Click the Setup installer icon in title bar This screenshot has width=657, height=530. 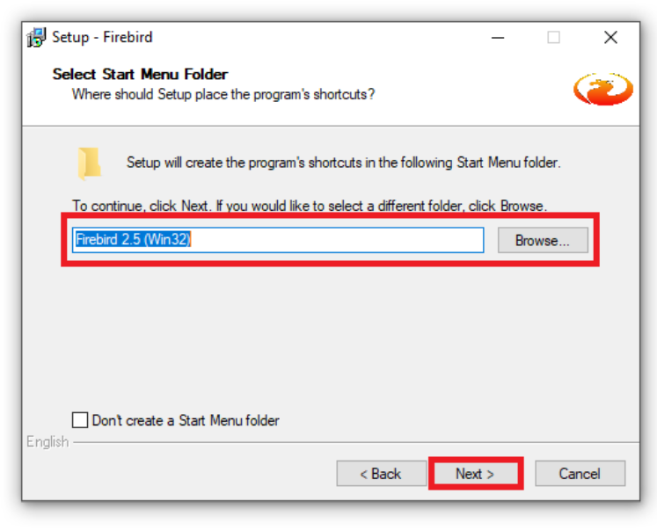[36, 38]
